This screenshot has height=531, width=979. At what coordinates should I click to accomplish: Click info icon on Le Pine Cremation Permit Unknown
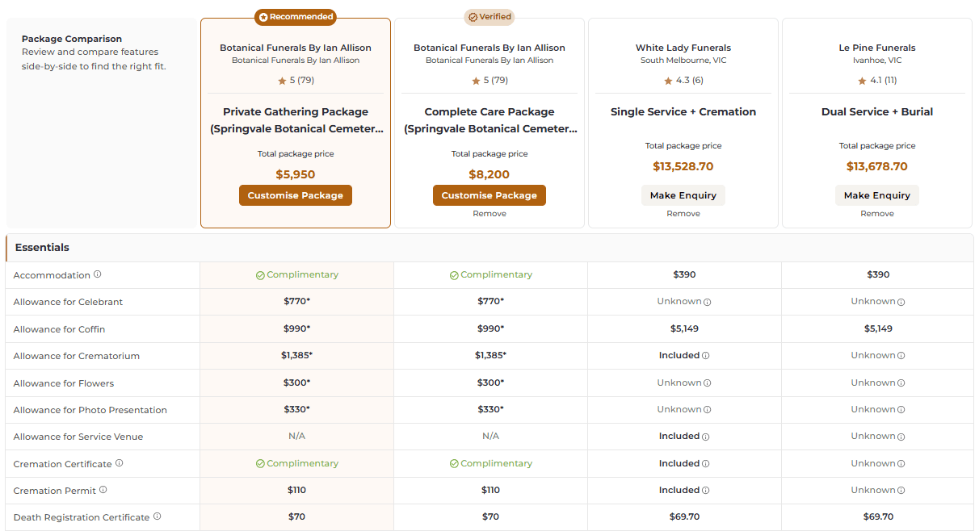pyautogui.click(x=901, y=491)
